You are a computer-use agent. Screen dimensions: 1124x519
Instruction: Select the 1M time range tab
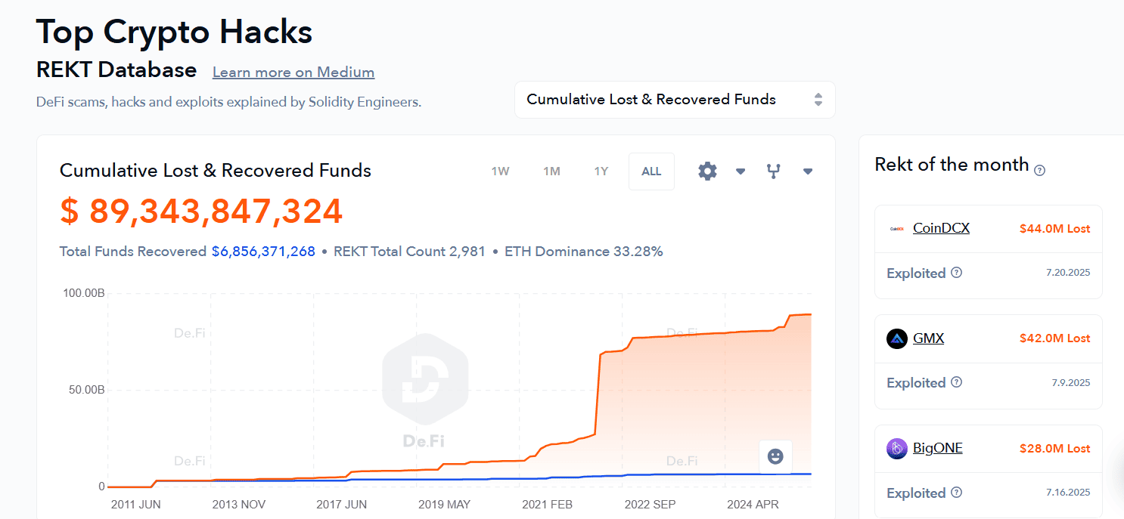click(551, 171)
